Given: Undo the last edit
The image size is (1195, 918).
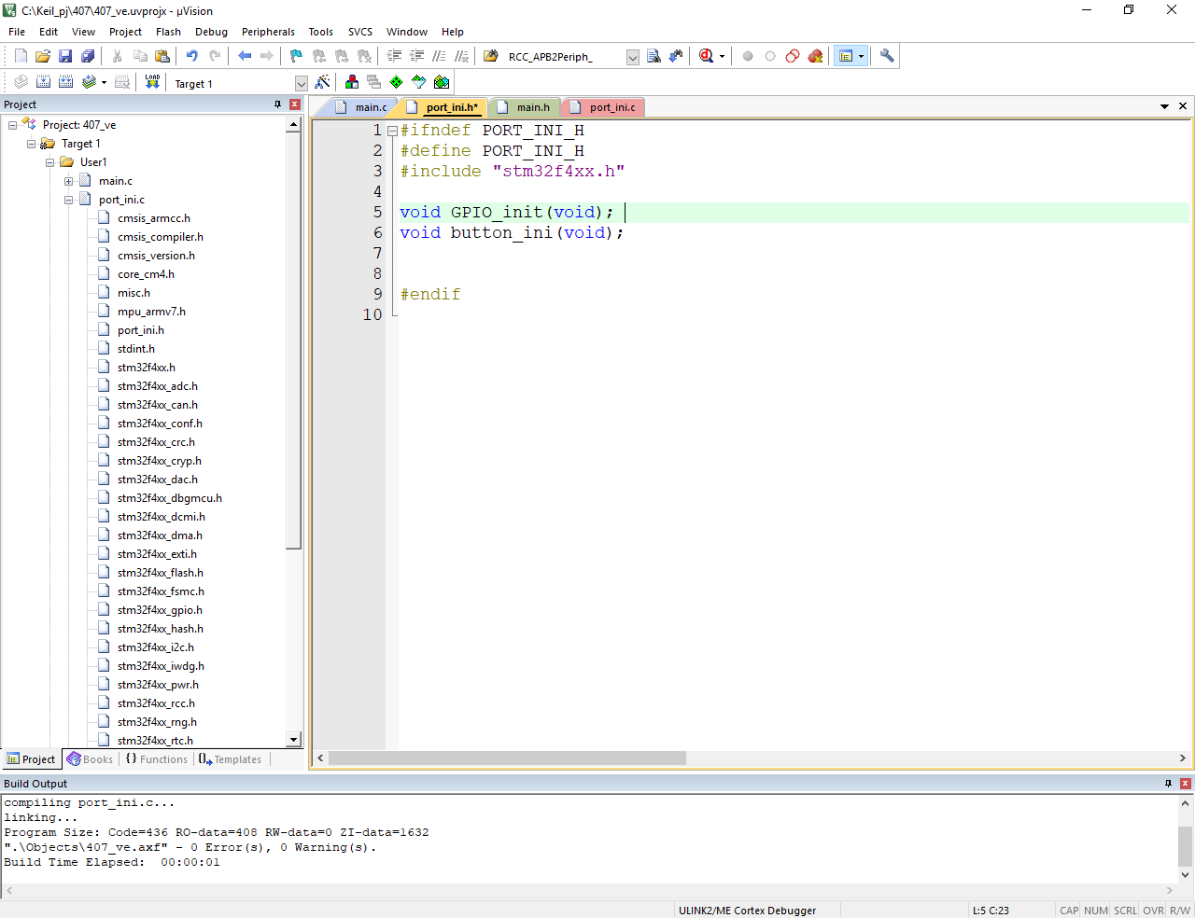Looking at the screenshot, I should point(192,56).
